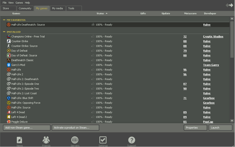
Task: Open the Servers globe icon
Action: (75, 140)
